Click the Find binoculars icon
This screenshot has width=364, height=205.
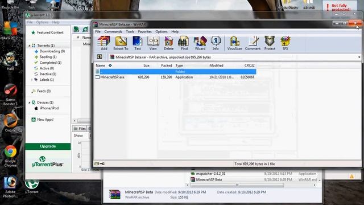coord(184,43)
